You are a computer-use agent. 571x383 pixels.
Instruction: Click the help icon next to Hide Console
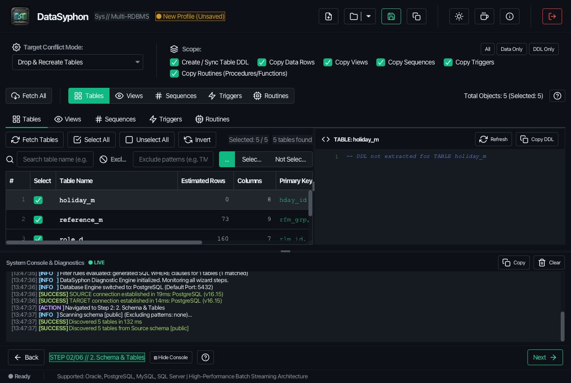coord(205,357)
